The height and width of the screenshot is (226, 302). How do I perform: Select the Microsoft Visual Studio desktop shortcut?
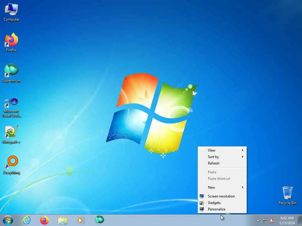(x=12, y=108)
